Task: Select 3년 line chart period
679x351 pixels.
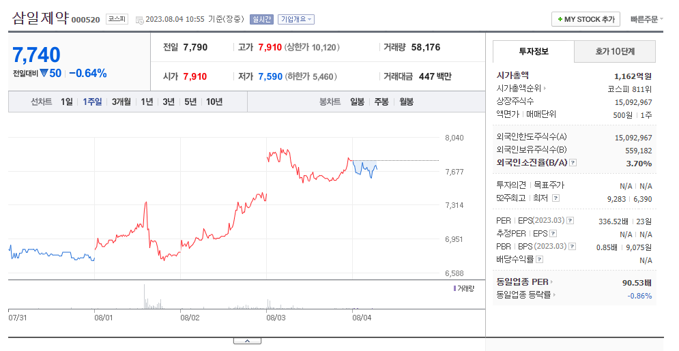Action: (x=169, y=102)
